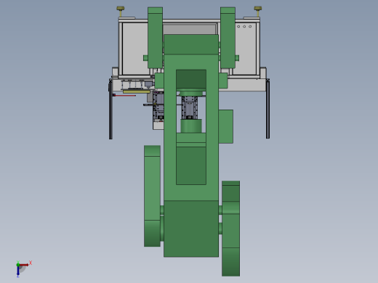378x283 pixels.
Task: Select the green base block at press bottom
Action: tap(191, 229)
